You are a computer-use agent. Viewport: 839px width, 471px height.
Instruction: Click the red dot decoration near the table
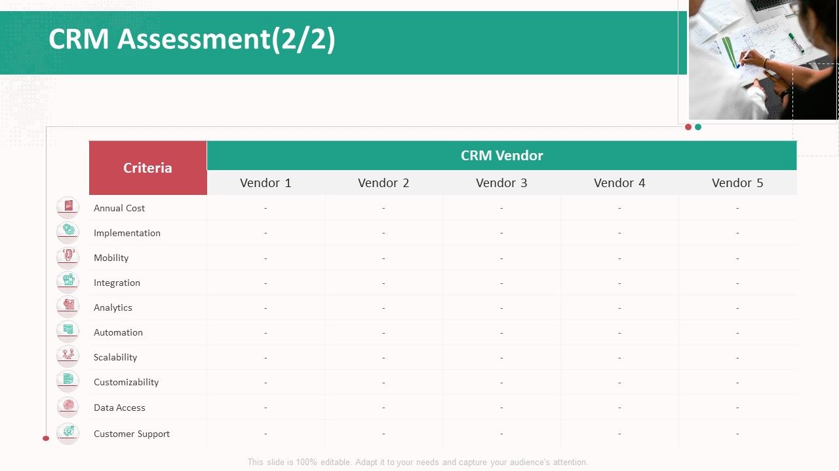click(x=688, y=128)
